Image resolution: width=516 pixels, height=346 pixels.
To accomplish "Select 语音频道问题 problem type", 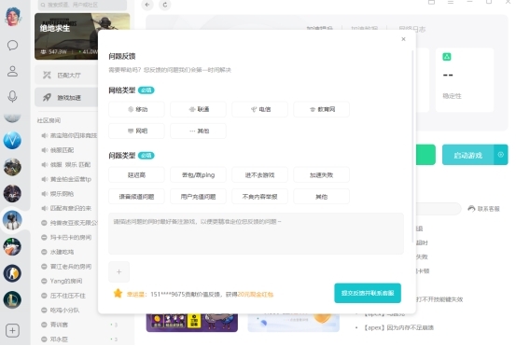I will [136, 197].
